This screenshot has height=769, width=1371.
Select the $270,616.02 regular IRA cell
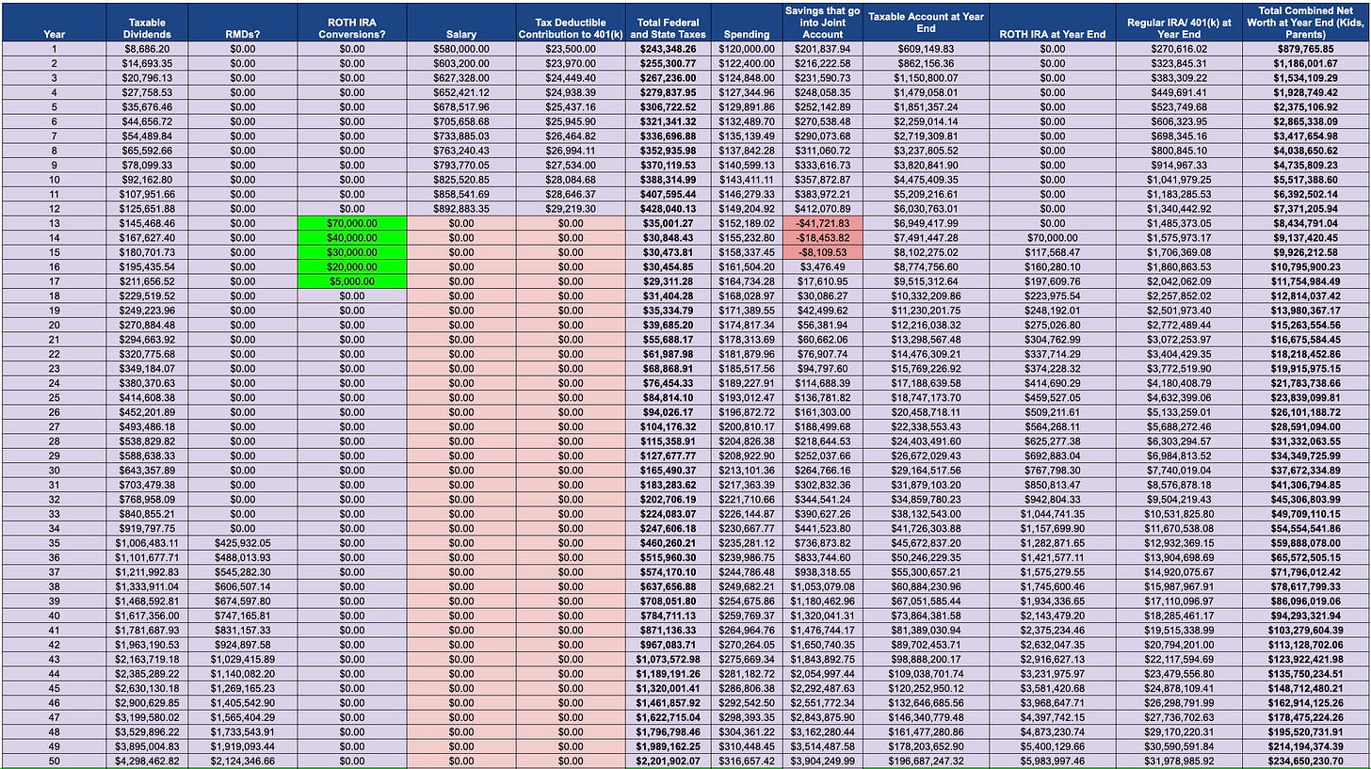(1179, 49)
